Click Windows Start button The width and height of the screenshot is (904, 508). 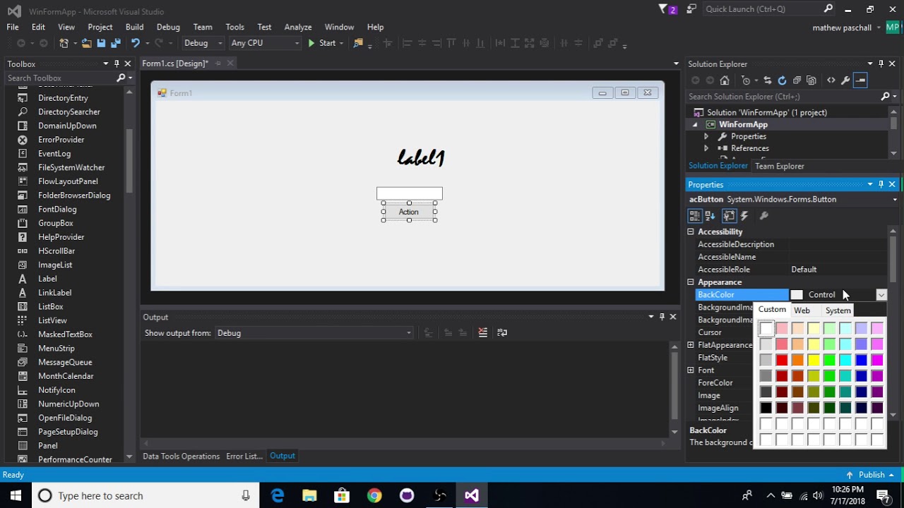[16, 495]
